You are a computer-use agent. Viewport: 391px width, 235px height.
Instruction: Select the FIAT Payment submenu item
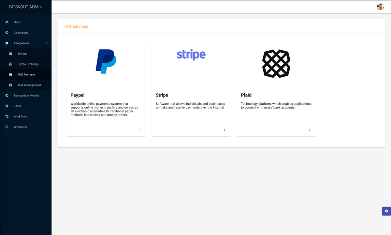[26, 74]
